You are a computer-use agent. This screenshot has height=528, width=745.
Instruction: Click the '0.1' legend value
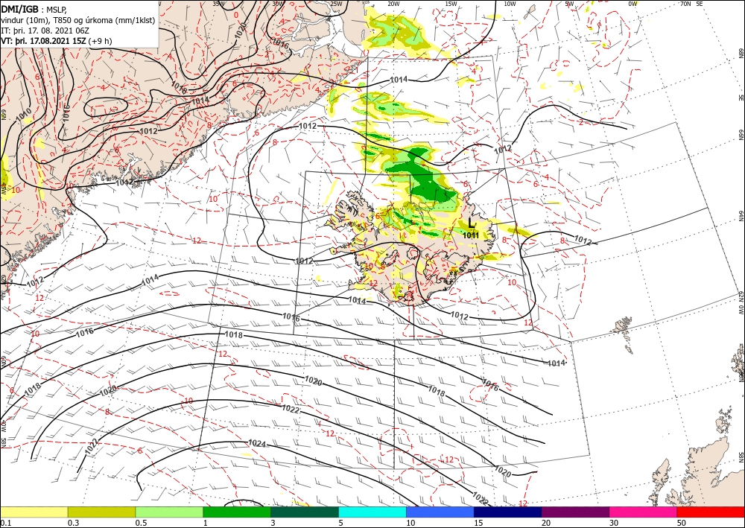click(5, 523)
